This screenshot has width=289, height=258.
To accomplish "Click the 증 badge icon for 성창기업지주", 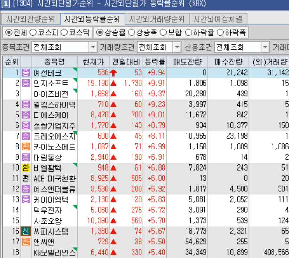I will [26, 125].
